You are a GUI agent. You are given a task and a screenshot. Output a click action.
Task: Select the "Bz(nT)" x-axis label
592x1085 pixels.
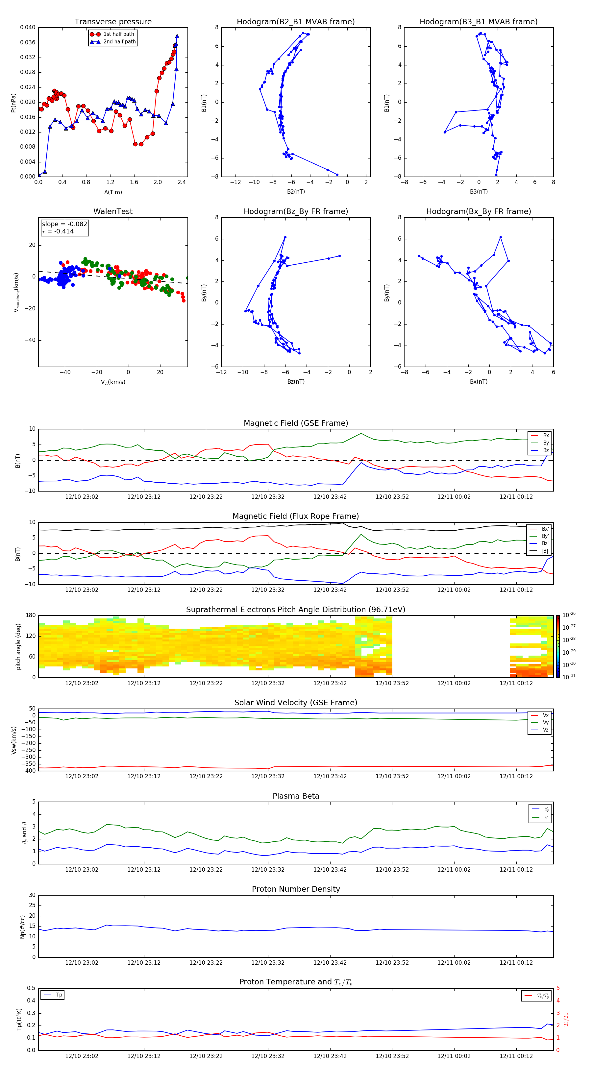pos(296,382)
